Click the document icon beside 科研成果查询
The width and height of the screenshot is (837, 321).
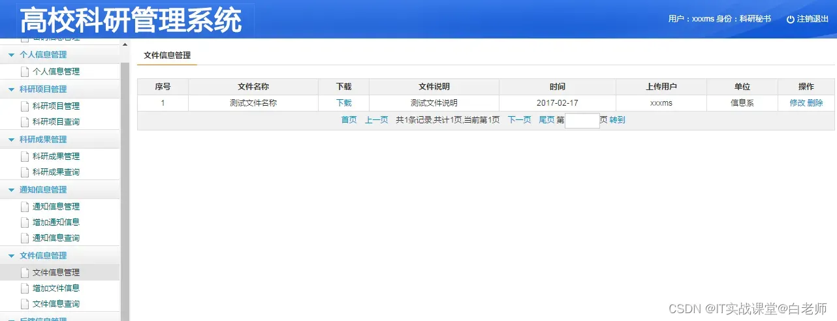coord(25,172)
